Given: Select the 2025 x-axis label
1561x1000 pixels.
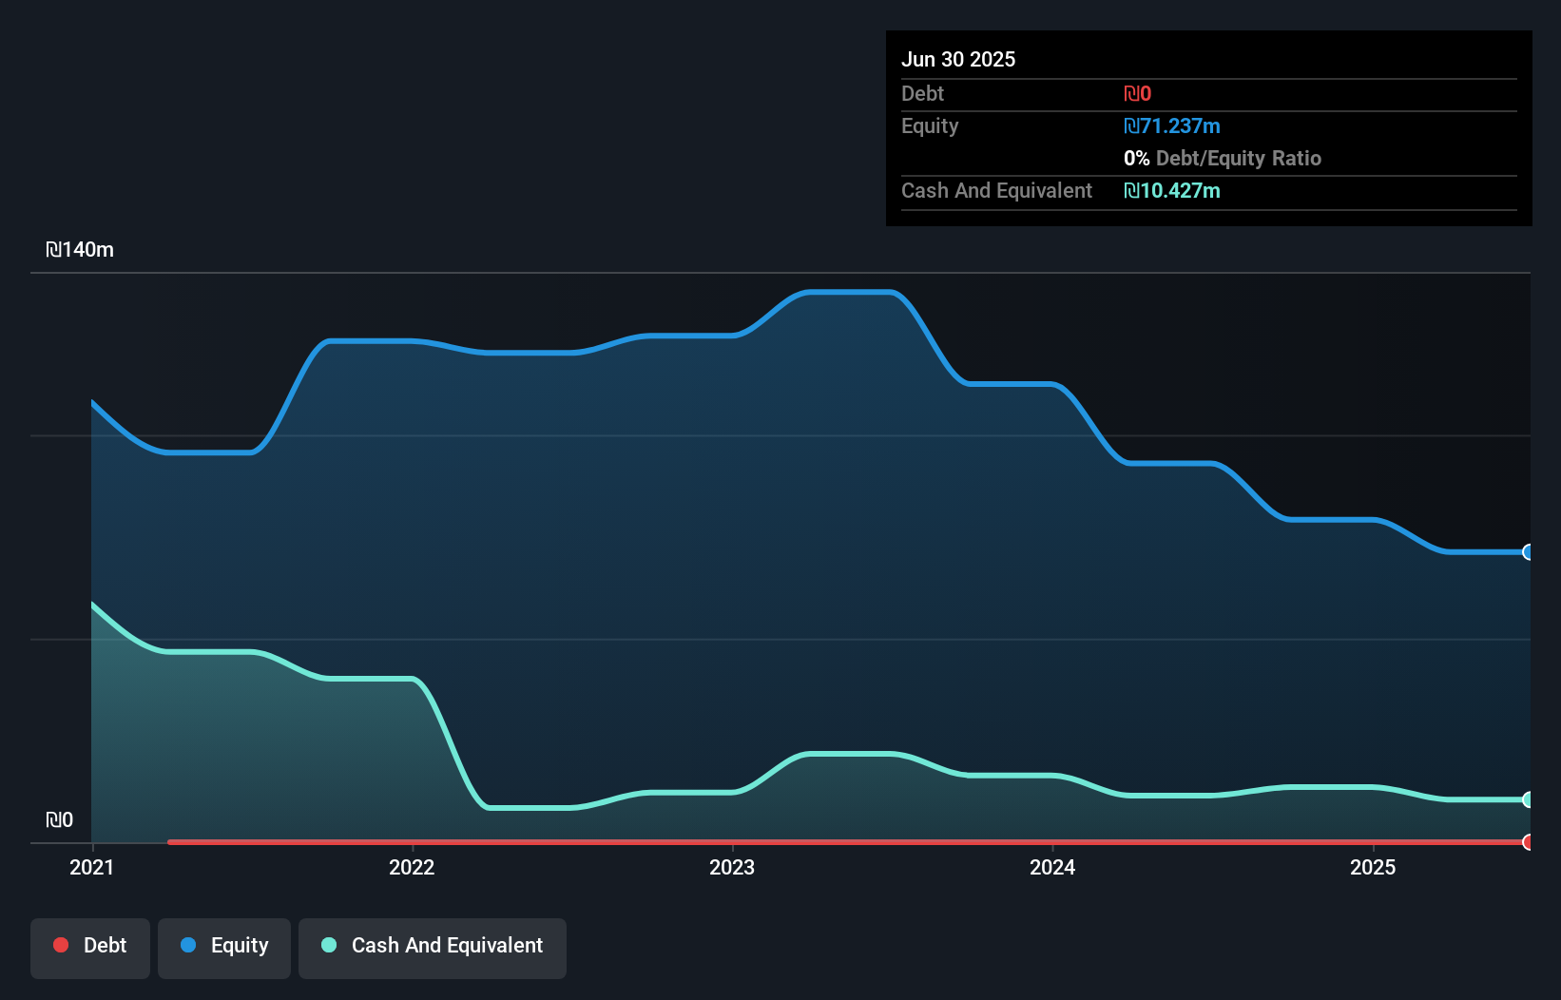Looking at the screenshot, I should coord(1373,867).
